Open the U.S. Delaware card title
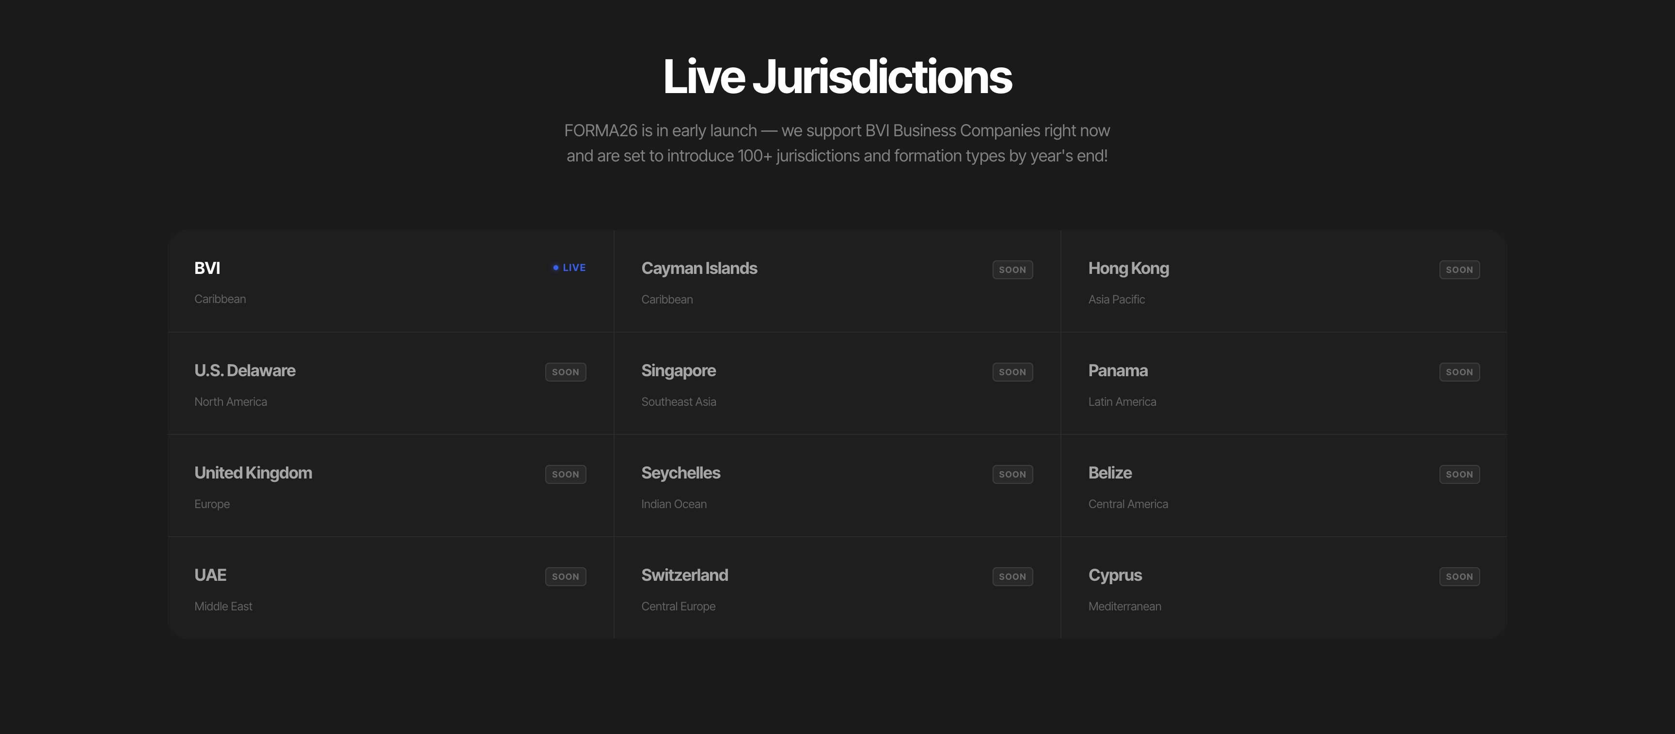The width and height of the screenshot is (1675, 734). 244,370
